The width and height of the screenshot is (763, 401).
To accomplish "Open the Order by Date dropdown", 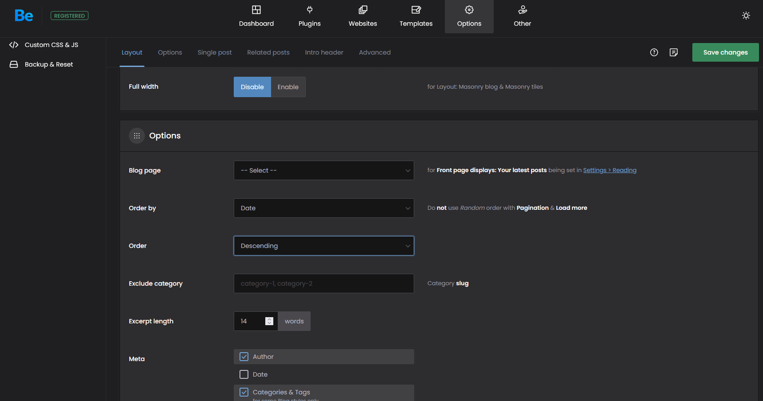I will (x=324, y=208).
